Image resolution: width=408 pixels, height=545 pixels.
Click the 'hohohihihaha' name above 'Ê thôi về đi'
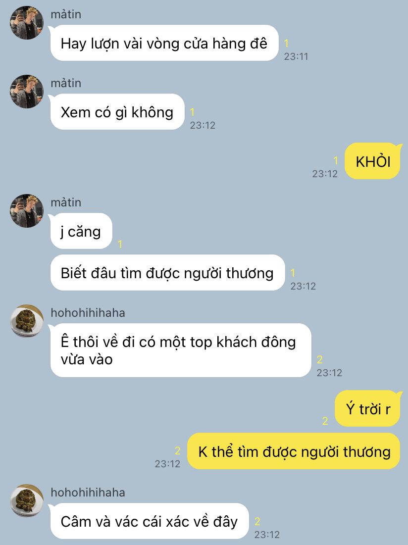88,313
